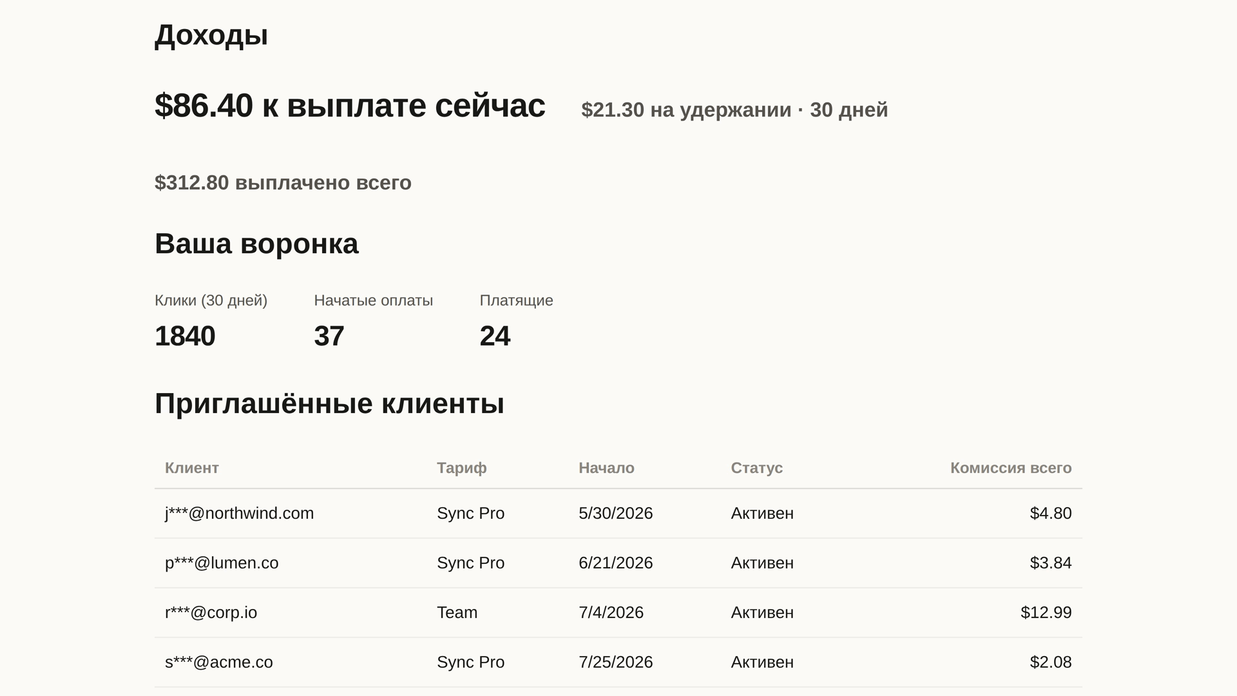Viewport: 1237px width, 696px height.
Task: Click the "Начатые оплаты" label
Action: click(373, 300)
